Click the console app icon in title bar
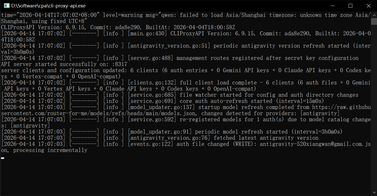This screenshot has height=196, width=377. (6, 6)
